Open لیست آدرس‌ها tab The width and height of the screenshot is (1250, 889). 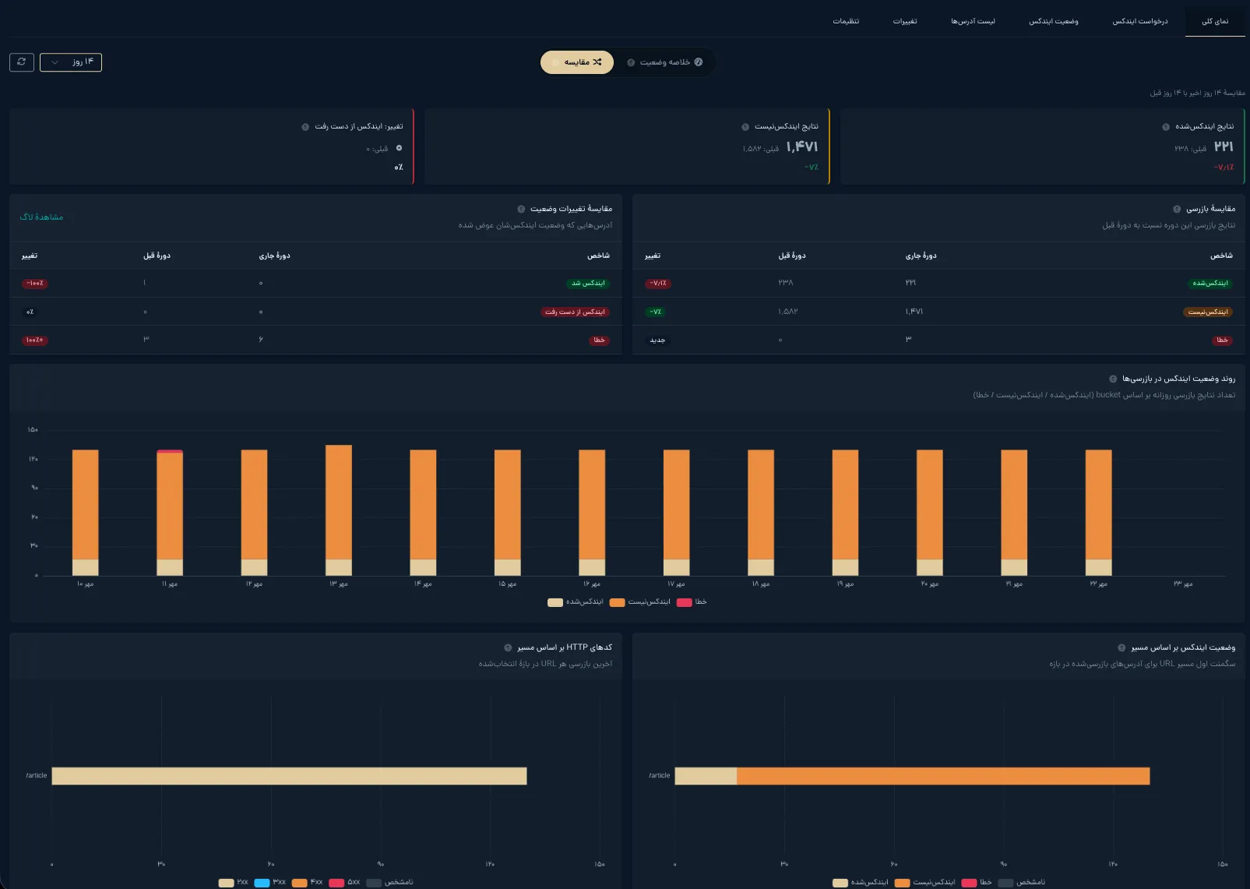click(x=973, y=21)
